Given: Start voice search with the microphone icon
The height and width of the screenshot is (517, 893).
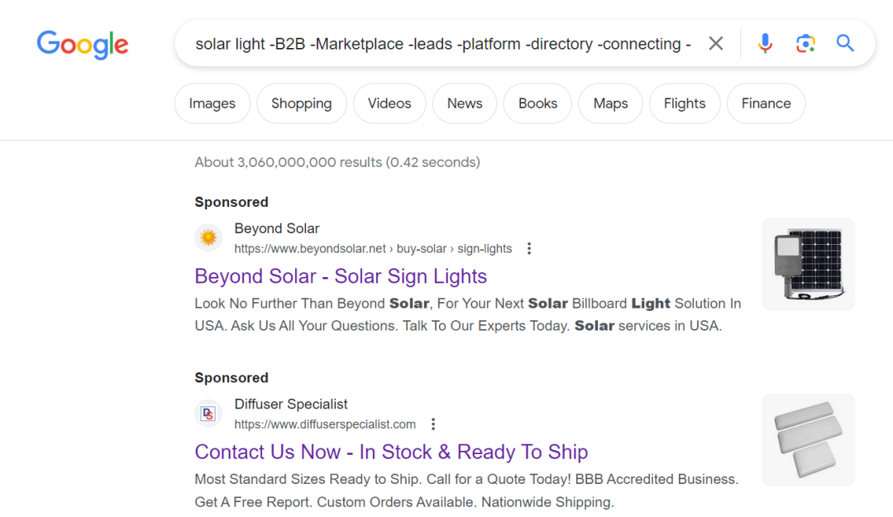Looking at the screenshot, I should coord(766,44).
